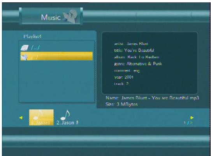This screenshot has width=211, height=156.
Task: Click the folder icon beside /../
Action: pos(25,47)
